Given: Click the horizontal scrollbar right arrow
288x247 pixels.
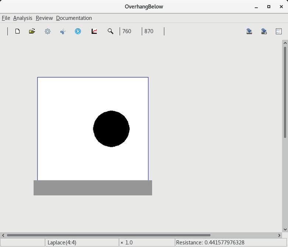Looking at the screenshot, I should coord(279,235).
